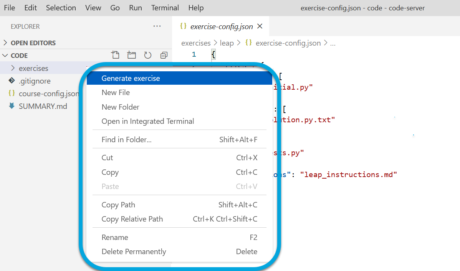Select Generate exercise from context menu
The image size is (460, 271).
click(131, 78)
